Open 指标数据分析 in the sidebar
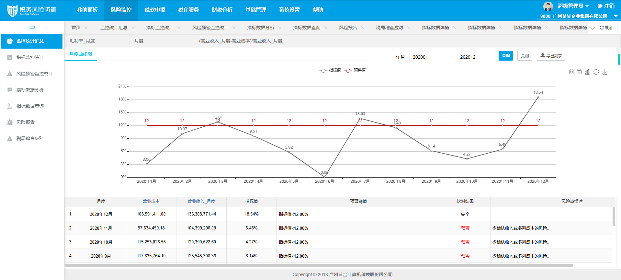This screenshot has width=621, height=280. tap(32, 90)
